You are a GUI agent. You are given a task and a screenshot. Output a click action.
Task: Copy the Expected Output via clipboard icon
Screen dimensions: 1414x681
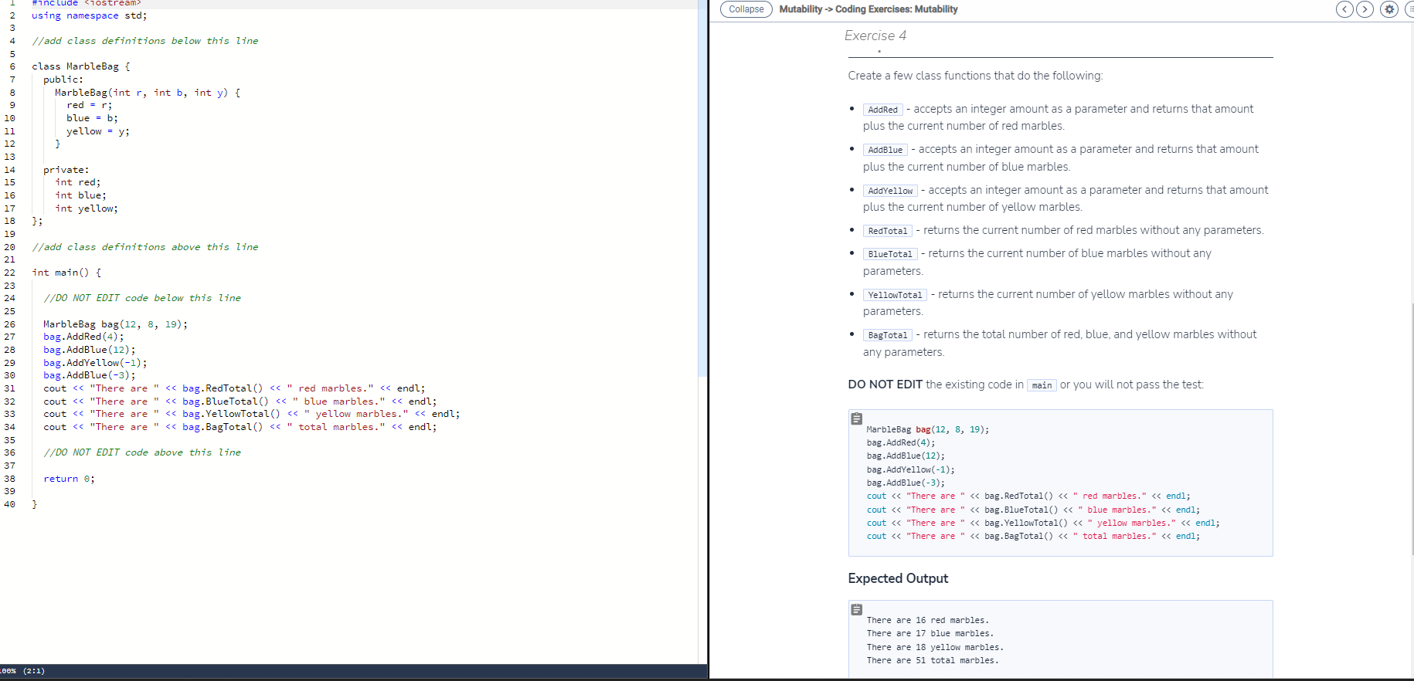point(857,610)
